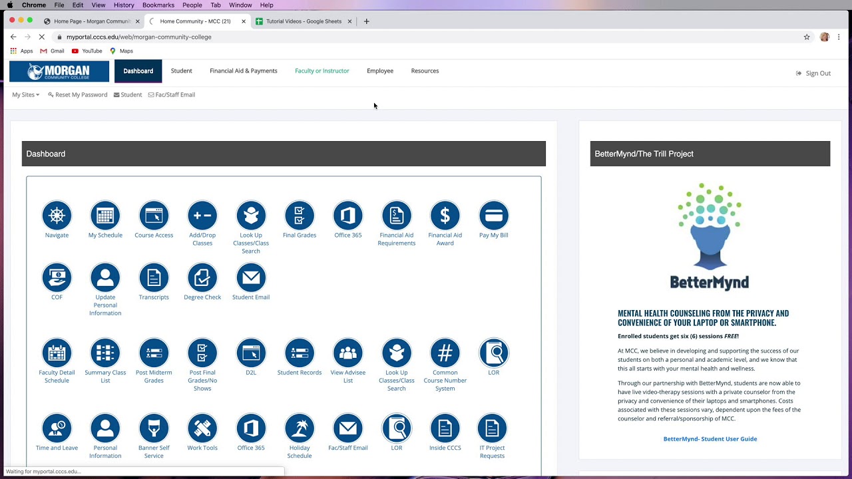The height and width of the screenshot is (479, 852).
Task: Open YouTube bookmark in bookmarks bar
Action: [x=87, y=51]
